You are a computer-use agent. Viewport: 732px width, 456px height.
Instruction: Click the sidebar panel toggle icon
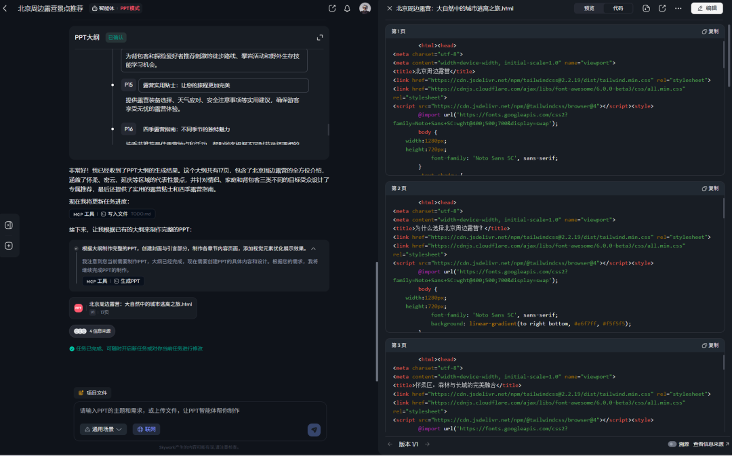click(8, 225)
